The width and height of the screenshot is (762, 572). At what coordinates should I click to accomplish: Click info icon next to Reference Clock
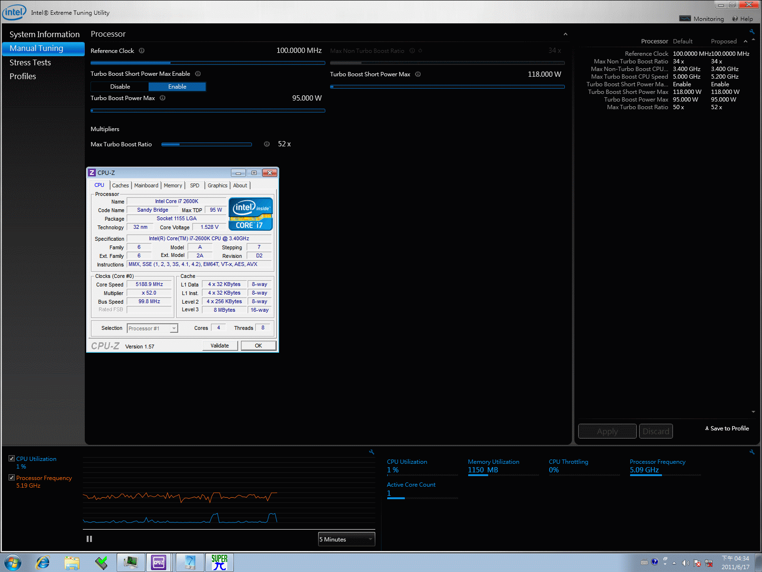coord(141,51)
